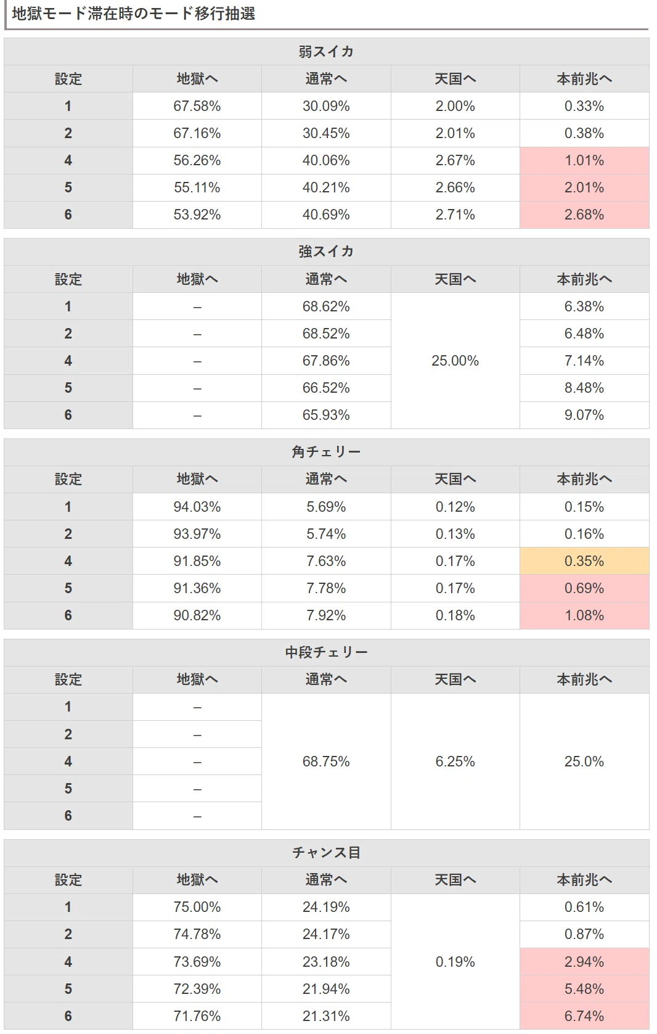Click the 67.58% cell in 弱スイカ

pos(197,106)
